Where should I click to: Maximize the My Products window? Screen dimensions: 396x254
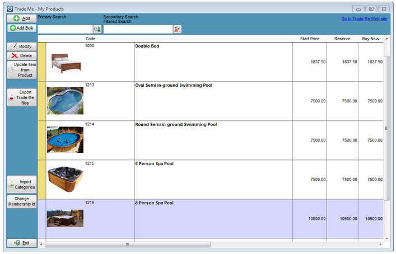pyautogui.click(x=371, y=9)
